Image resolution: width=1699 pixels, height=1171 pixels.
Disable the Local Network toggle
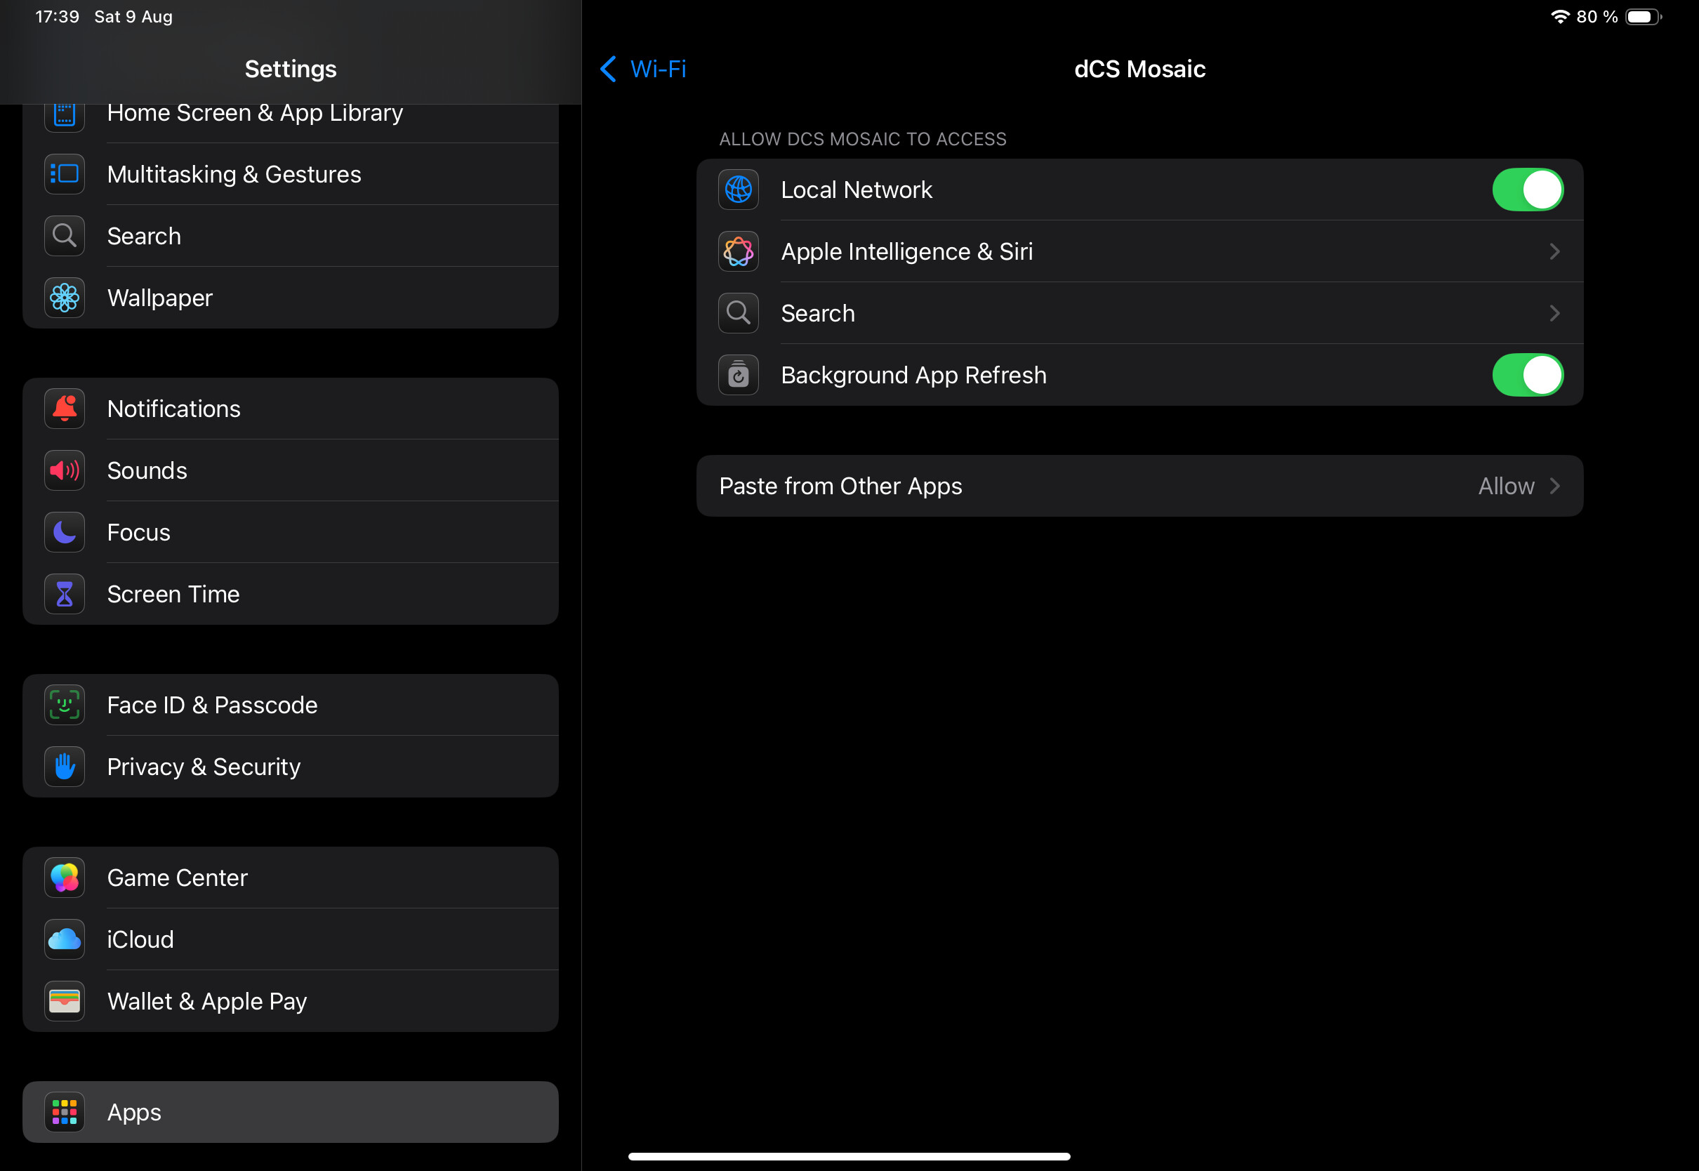point(1527,190)
